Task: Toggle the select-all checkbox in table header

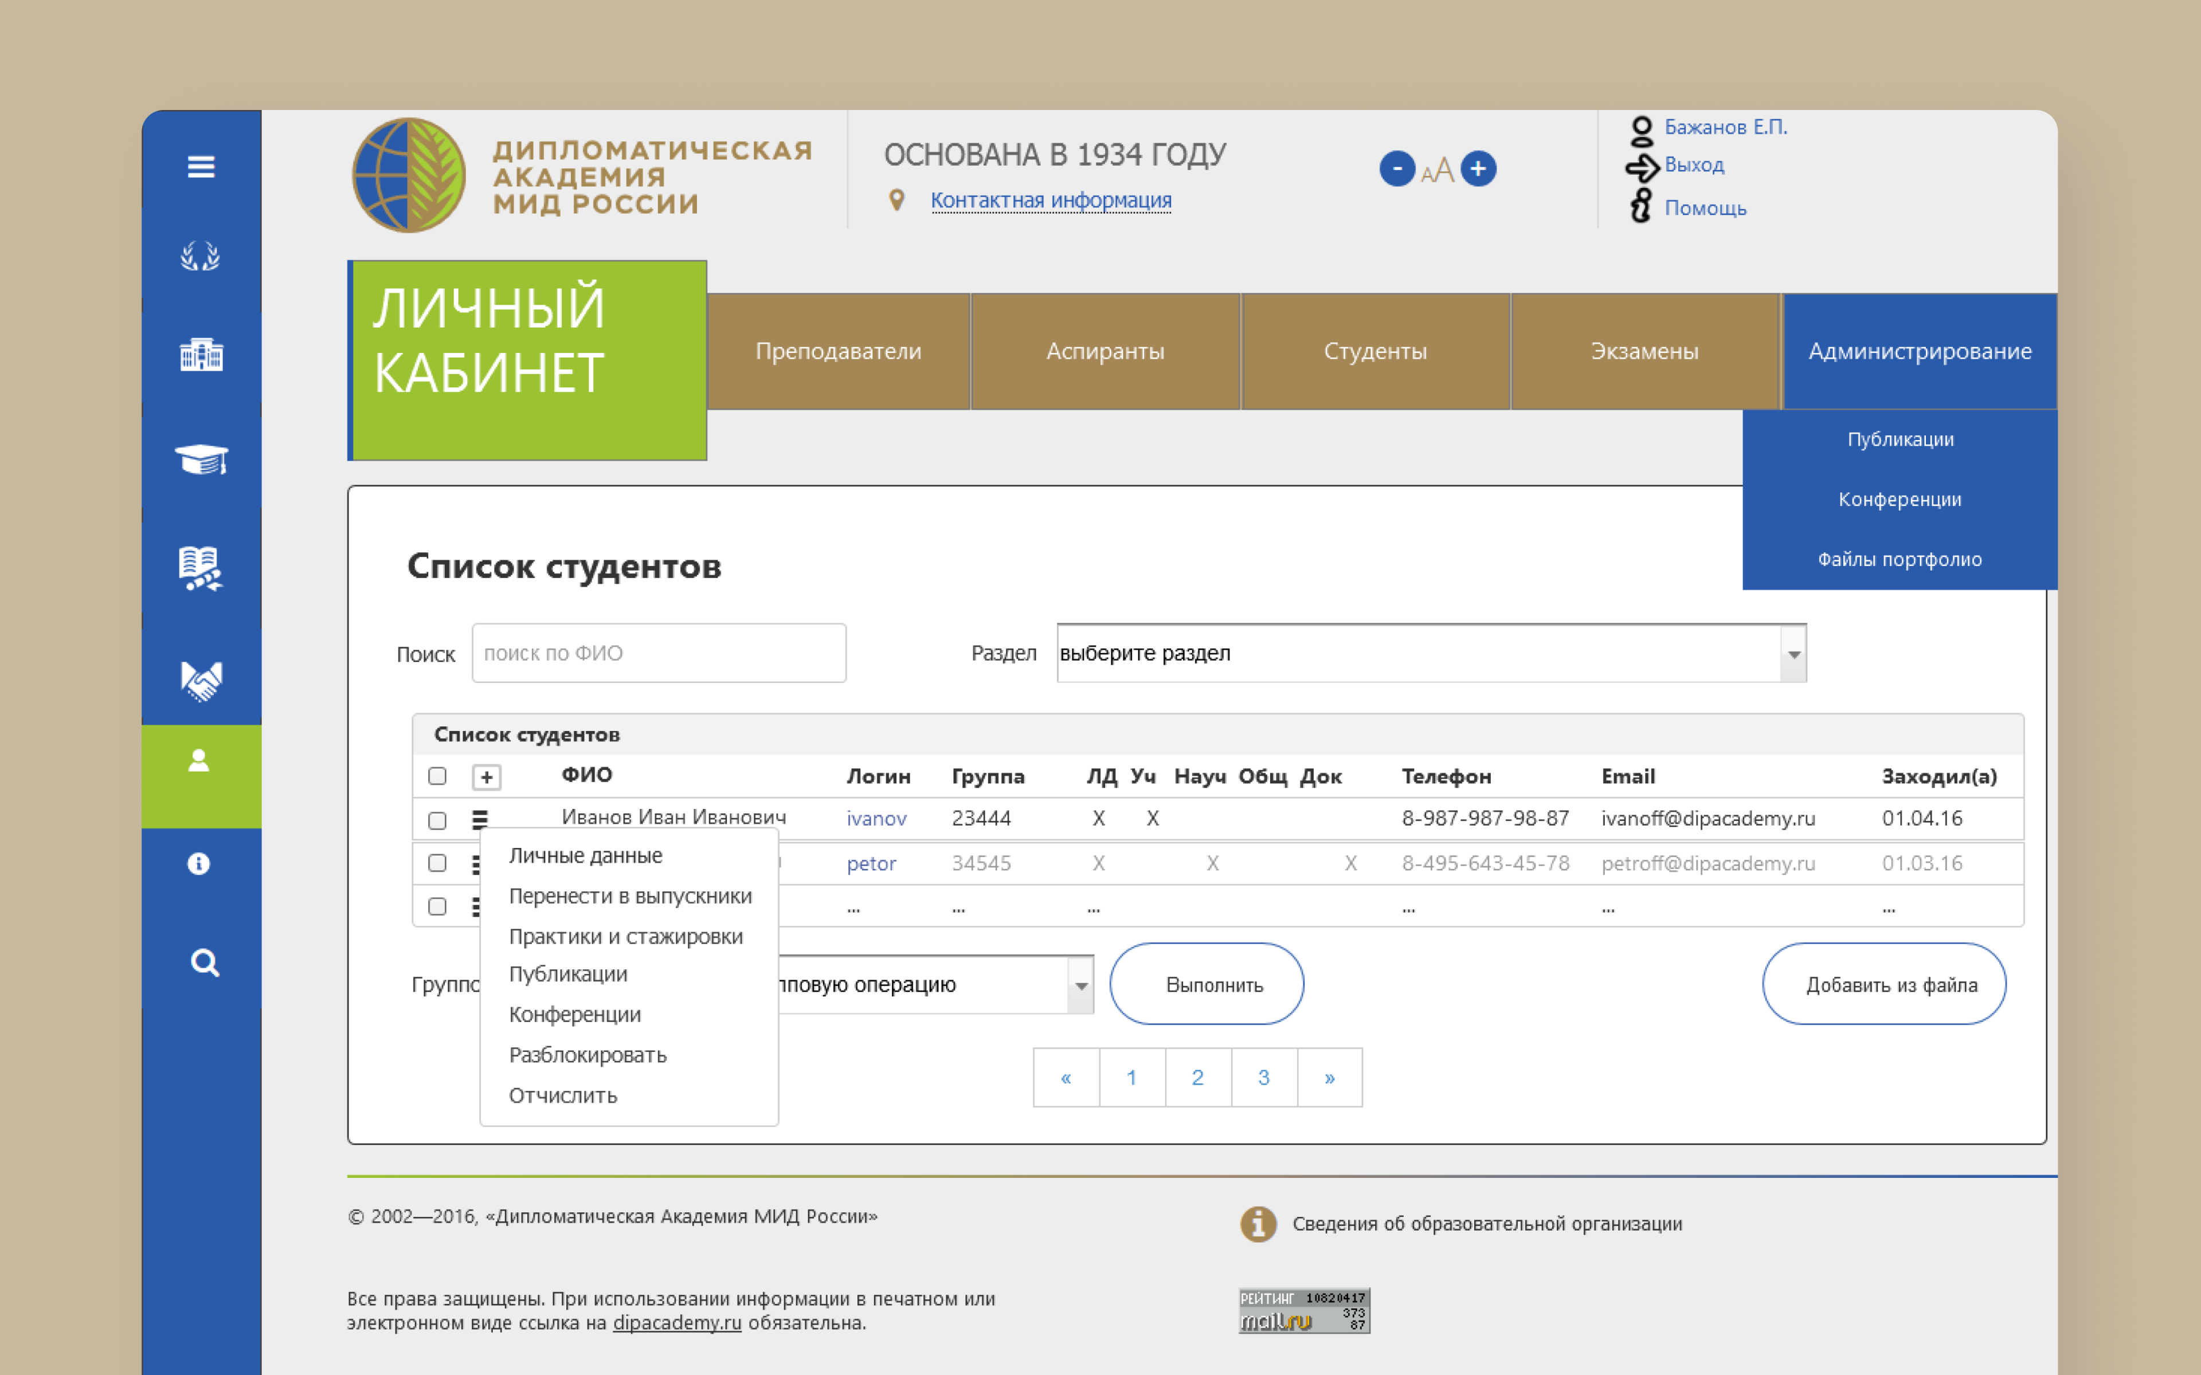Action: click(437, 776)
